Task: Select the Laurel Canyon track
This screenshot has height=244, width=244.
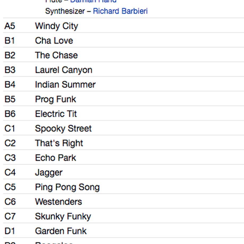Action: point(64,70)
